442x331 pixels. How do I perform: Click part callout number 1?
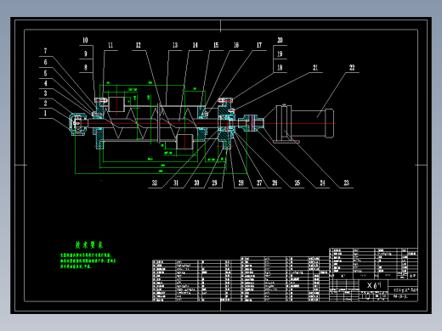pos(45,114)
